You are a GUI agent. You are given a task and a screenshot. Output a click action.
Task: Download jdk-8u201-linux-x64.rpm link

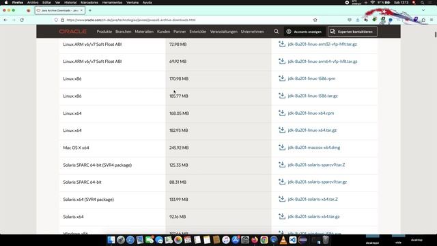311,113
